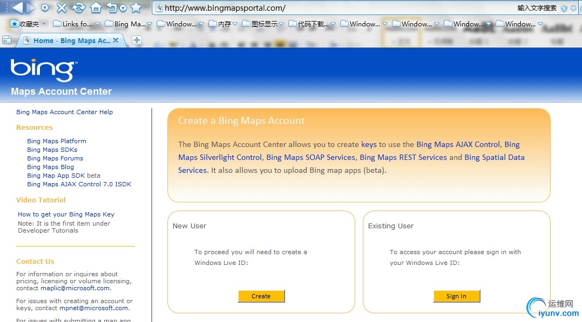582x322 pixels.
Task: Click the Video Tutorial heading
Action: click(x=41, y=200)
